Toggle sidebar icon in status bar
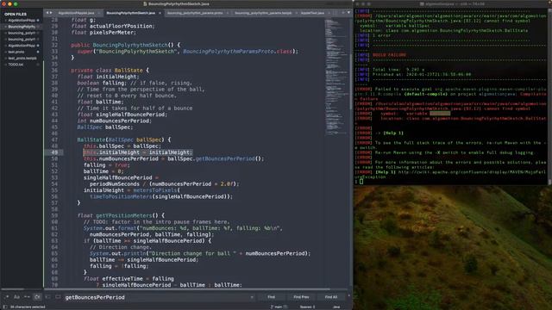This screenshot has height=310, width=552. [x=5, y=307]
